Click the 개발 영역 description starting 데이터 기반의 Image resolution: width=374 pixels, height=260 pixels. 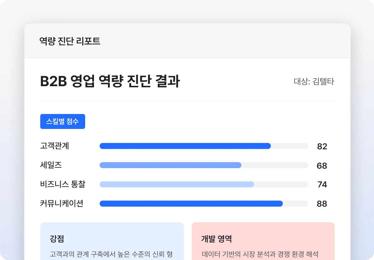[x=260, y=254]
